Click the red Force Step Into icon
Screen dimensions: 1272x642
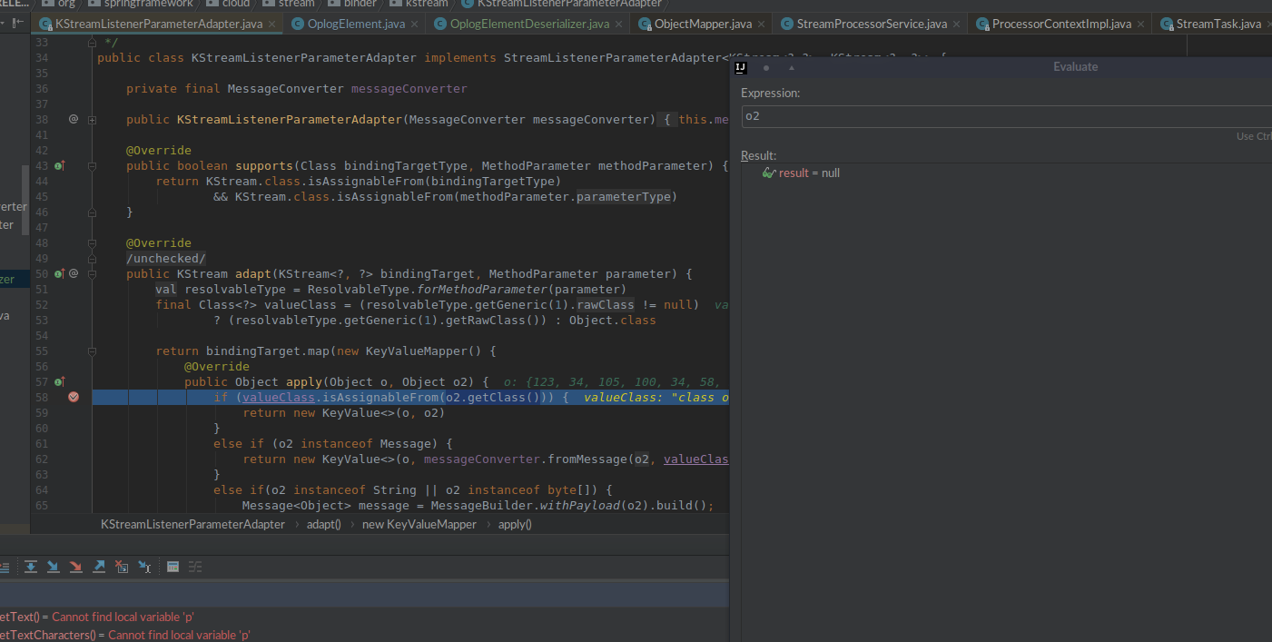[x=76, y=567]
